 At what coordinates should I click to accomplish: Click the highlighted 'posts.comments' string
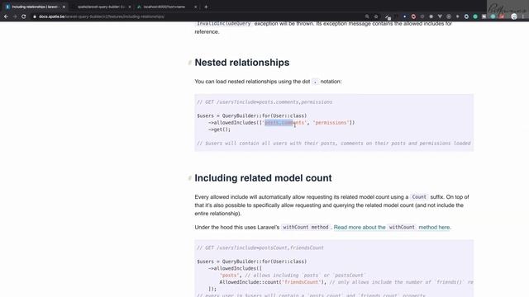point(284,123)
